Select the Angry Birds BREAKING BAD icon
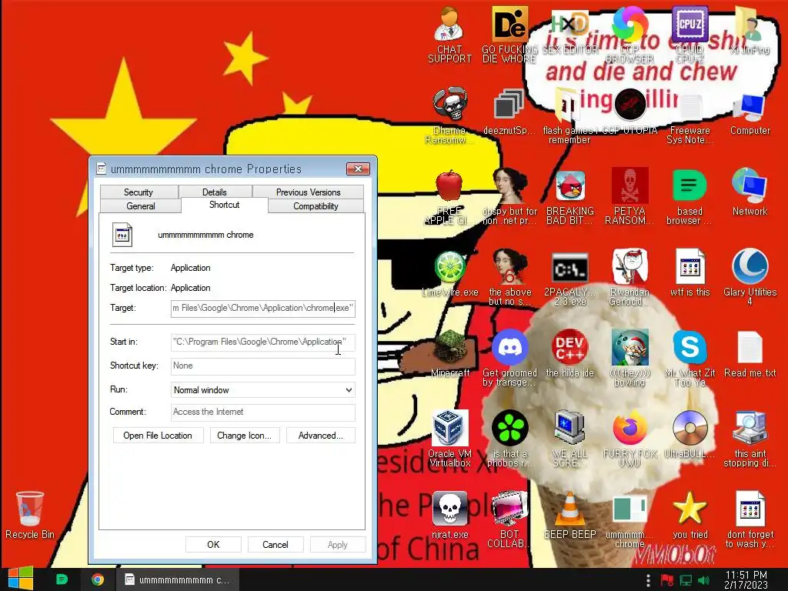The height and width of the screenshot is (591, 788). point(570,196)
